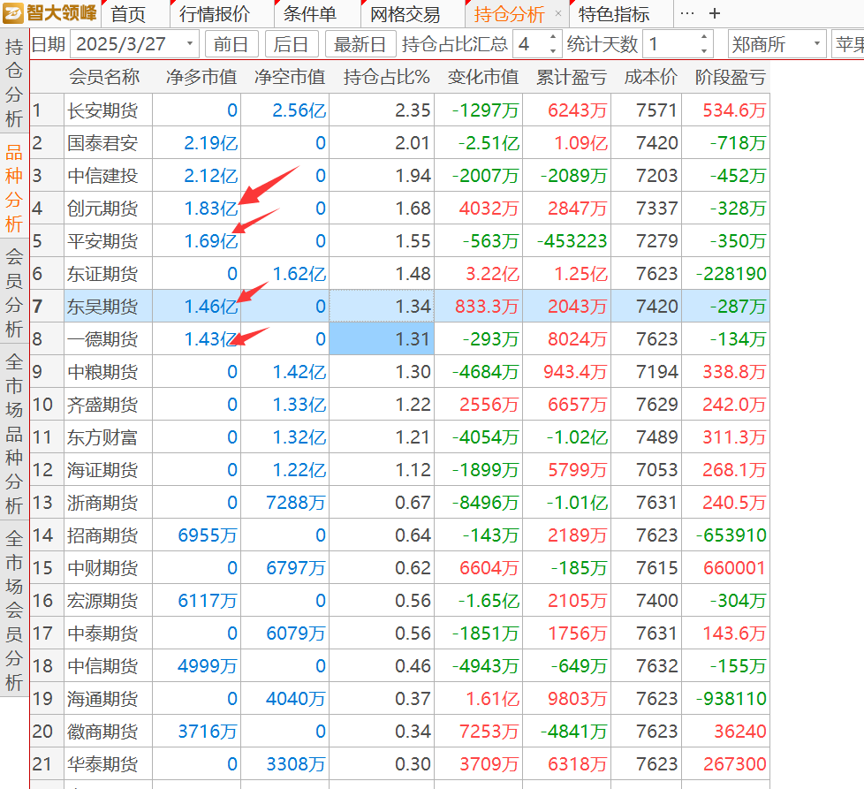The width and height of the screenshot is (864, 789).
Task: Sort by 成本价 column header
Action: (651, 77)
